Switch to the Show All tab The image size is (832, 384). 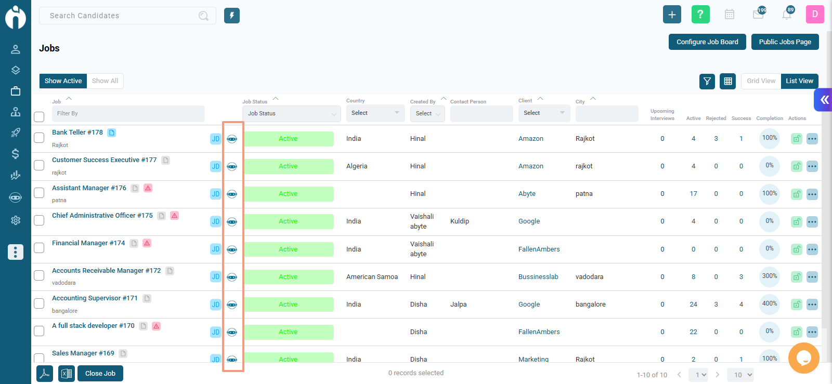105,81
